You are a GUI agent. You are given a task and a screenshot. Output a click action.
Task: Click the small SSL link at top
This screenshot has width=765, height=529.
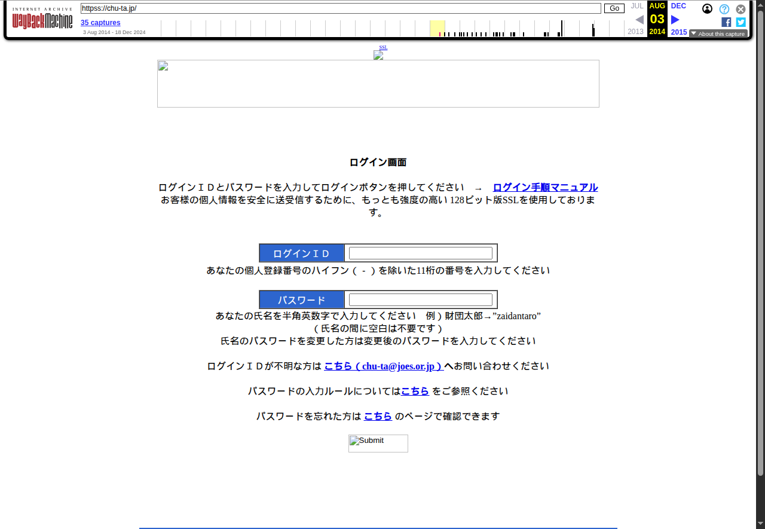383,47
